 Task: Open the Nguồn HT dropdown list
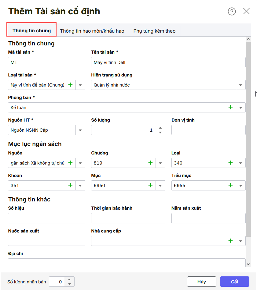80,130
